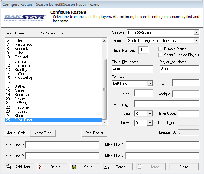
Task: Click the DakStats logo image
Action: [x=25, y=17]
